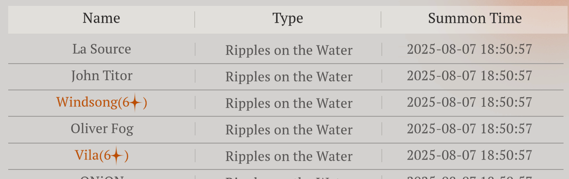Screen dimensions: 569x179
Task: Select the La Source name entry
Action: pos(102,49)
